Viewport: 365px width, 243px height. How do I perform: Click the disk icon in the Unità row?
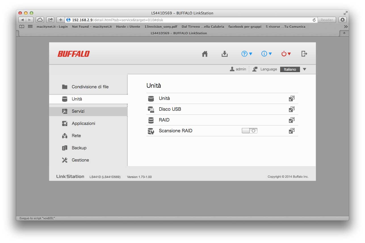[151, 99]
